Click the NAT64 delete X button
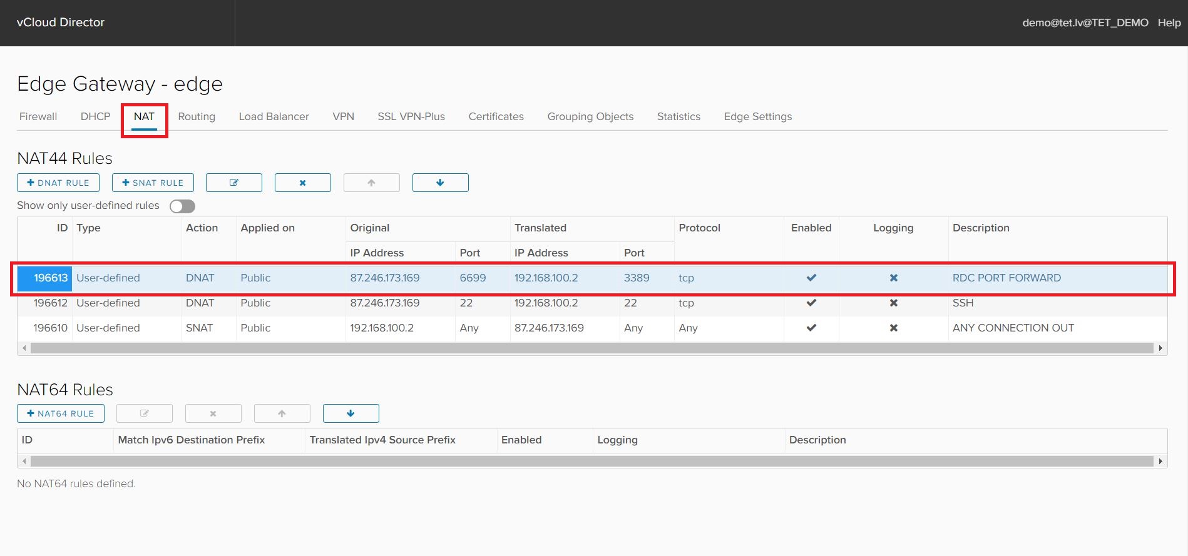The width and height of the screenshot is (1188, 556). (213, 413)
